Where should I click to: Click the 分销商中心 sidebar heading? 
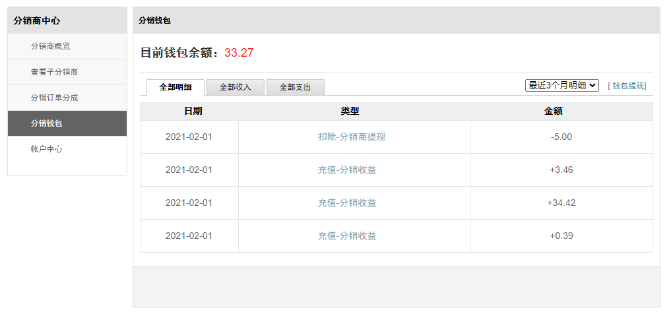coord(36,20)
